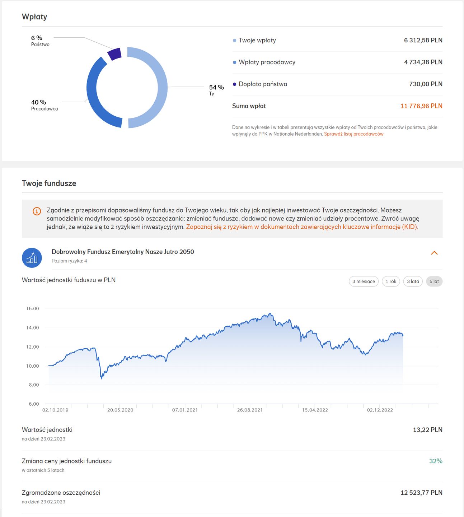Click the dark purple Państwo donut segment
The height and width of the screenshot is (517, 464).
click(115, 54)
